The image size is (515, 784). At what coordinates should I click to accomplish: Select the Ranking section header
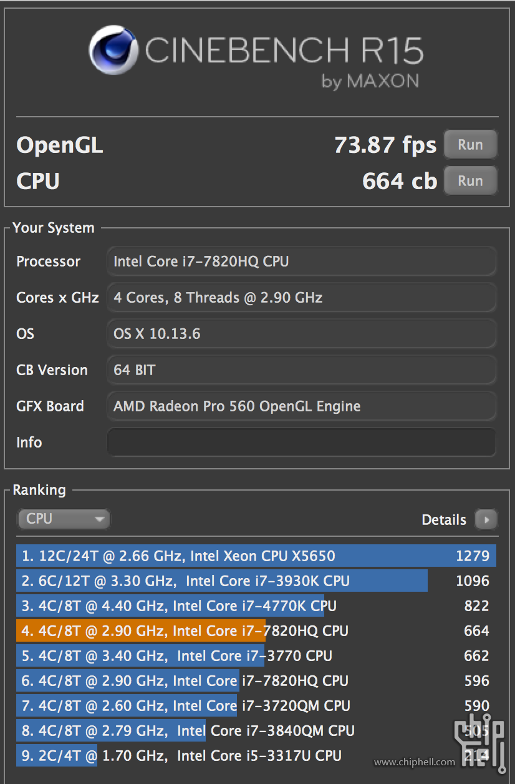[x=39, y=491]
